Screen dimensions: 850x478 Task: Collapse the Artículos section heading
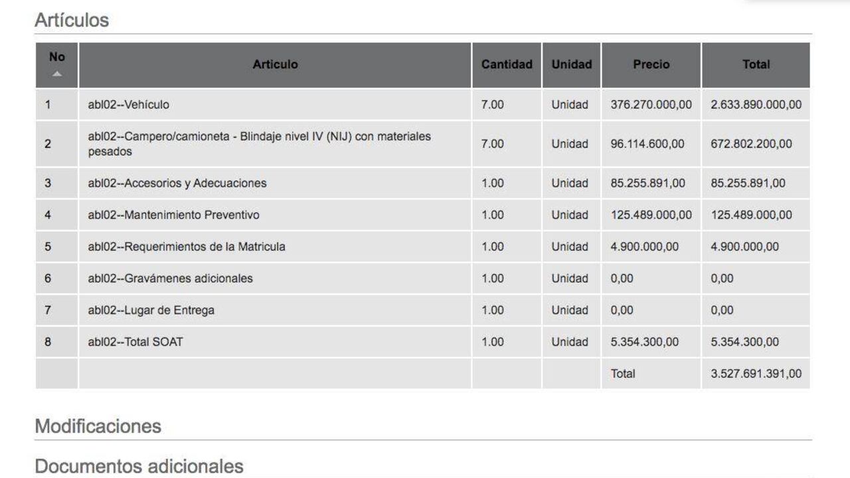tap(72, 20)
